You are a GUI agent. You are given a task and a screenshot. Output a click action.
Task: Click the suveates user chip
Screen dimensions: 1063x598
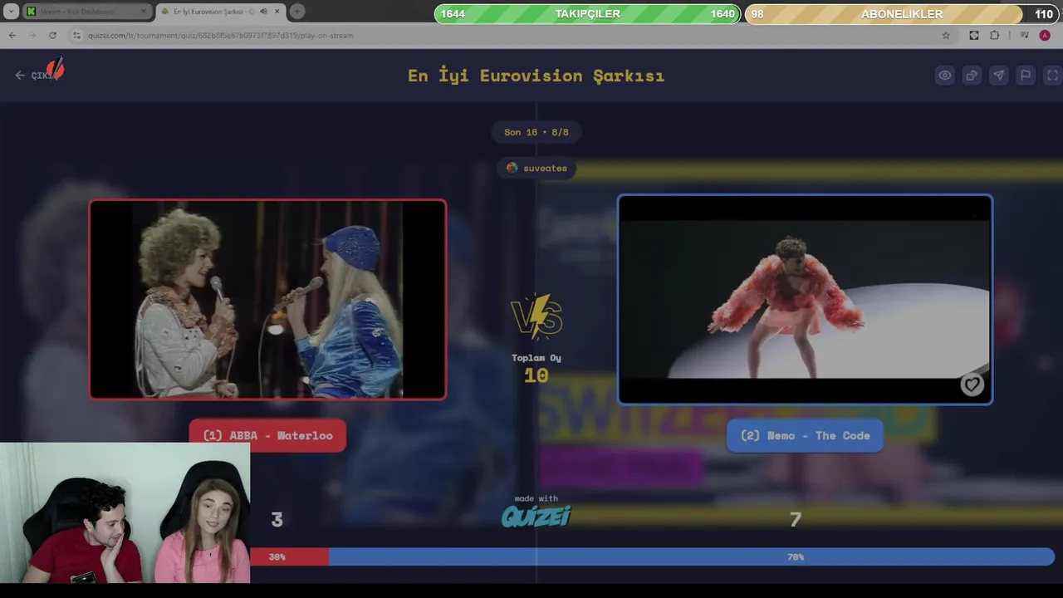pos(536,168)
